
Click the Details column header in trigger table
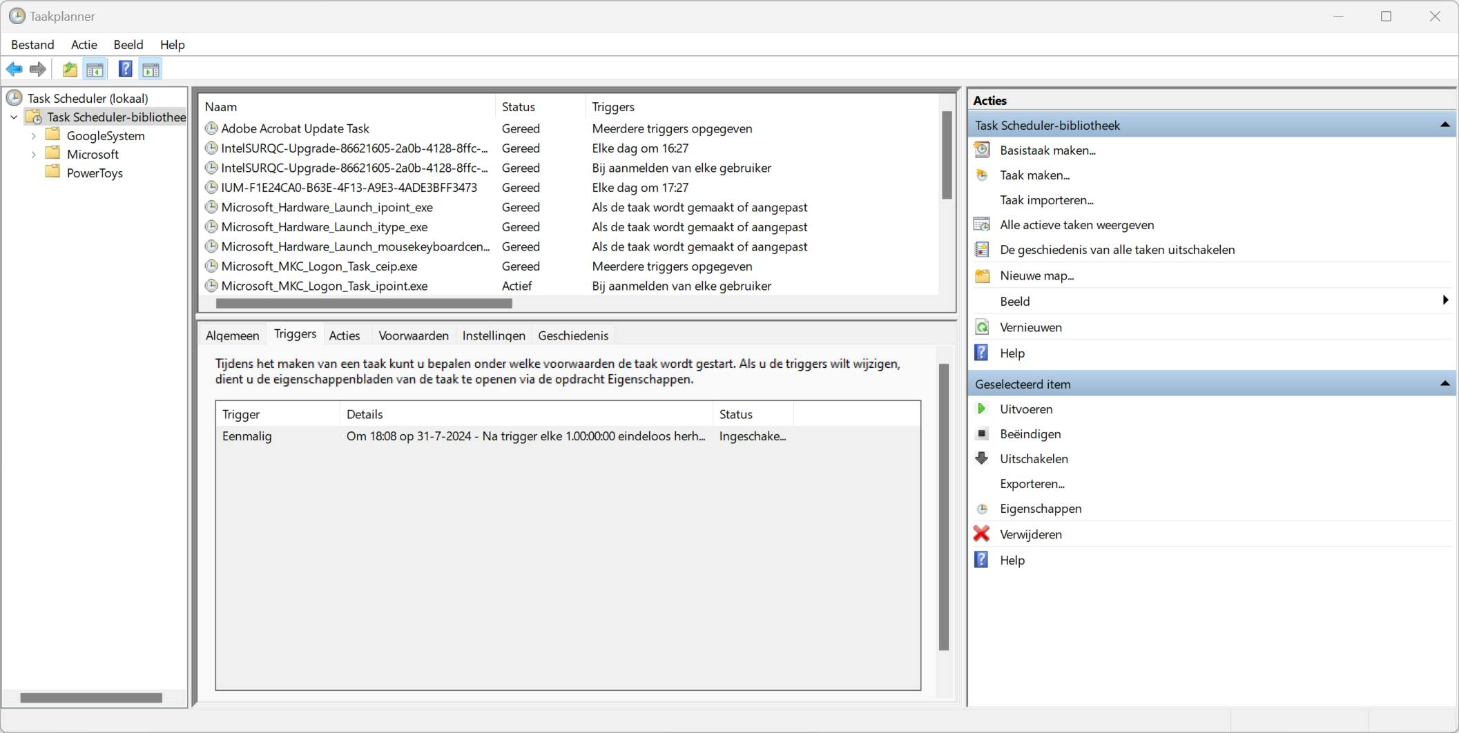(x=526, y=414)
